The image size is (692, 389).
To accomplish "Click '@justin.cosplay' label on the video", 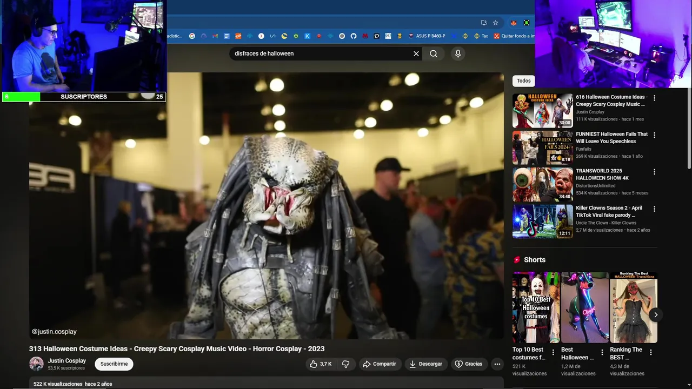I will [54, 332].
